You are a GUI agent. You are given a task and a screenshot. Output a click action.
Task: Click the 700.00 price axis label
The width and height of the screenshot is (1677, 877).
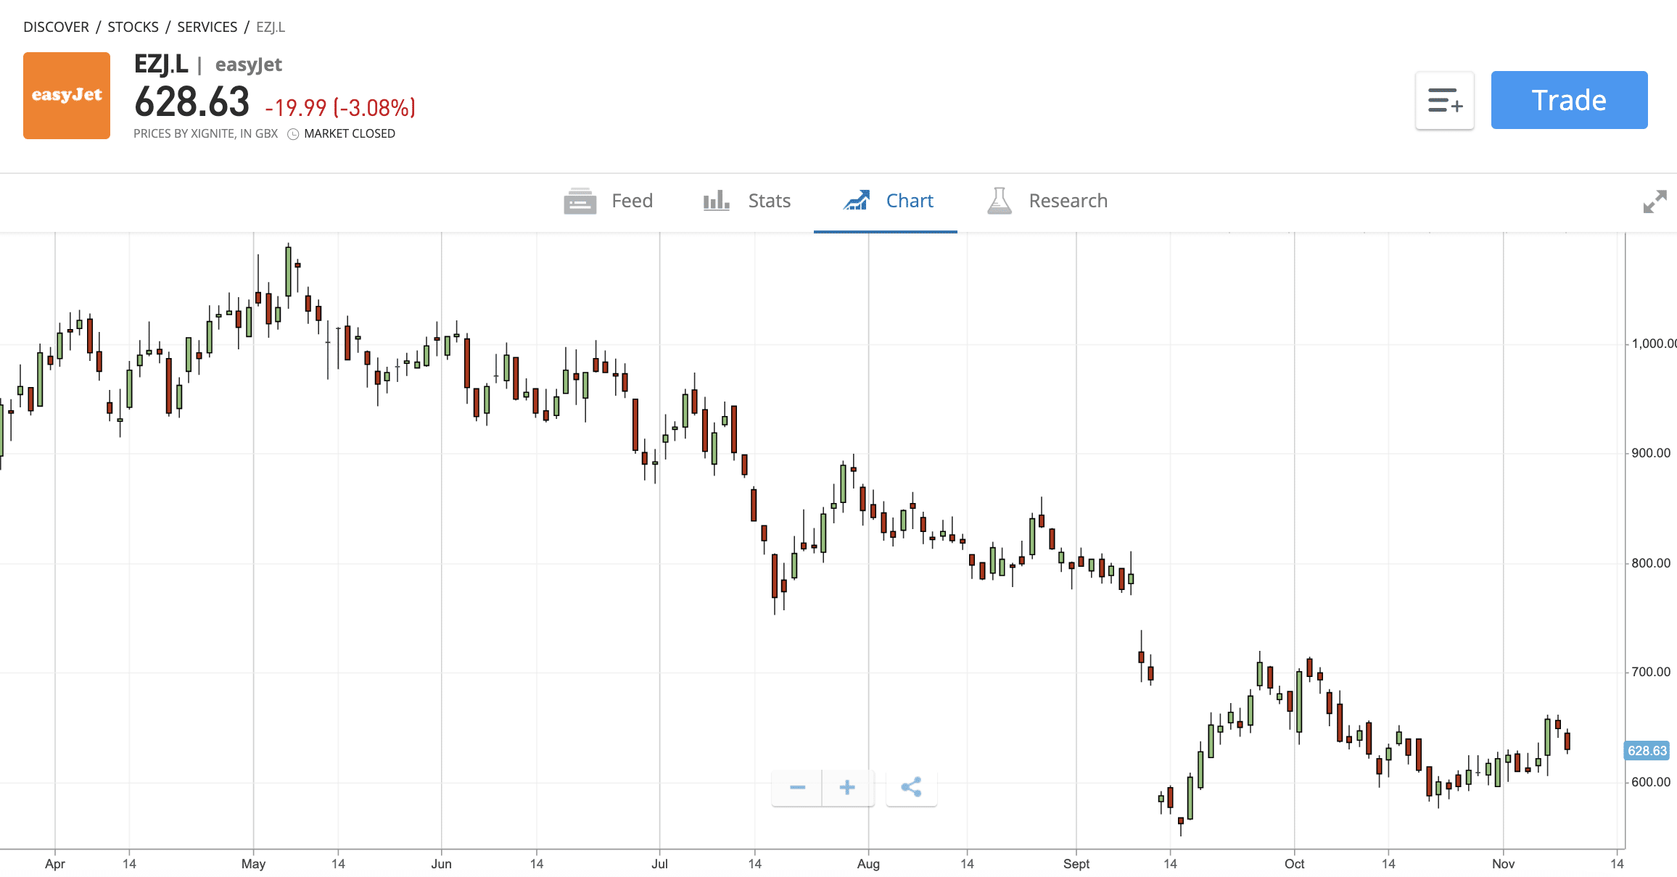coord(1651,672)
